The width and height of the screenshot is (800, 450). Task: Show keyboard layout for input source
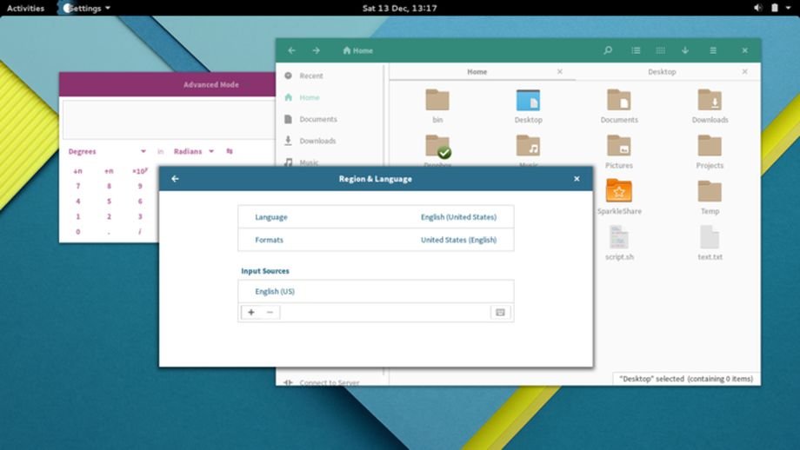click(x=500, y=312)
